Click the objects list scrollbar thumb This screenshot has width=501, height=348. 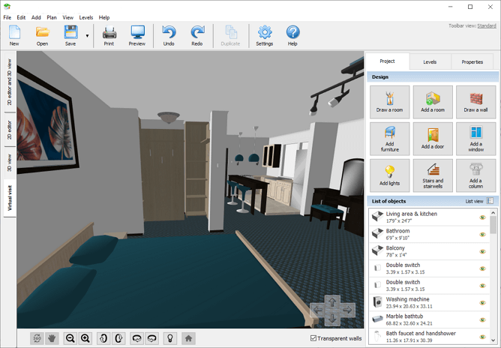coord(493,225)
